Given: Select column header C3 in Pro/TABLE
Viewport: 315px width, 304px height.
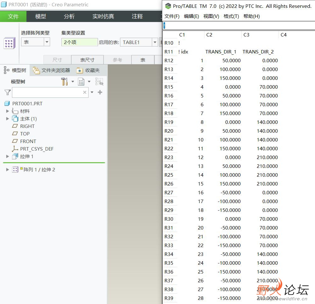Looking at the screenshot, I should coord(246,35).
